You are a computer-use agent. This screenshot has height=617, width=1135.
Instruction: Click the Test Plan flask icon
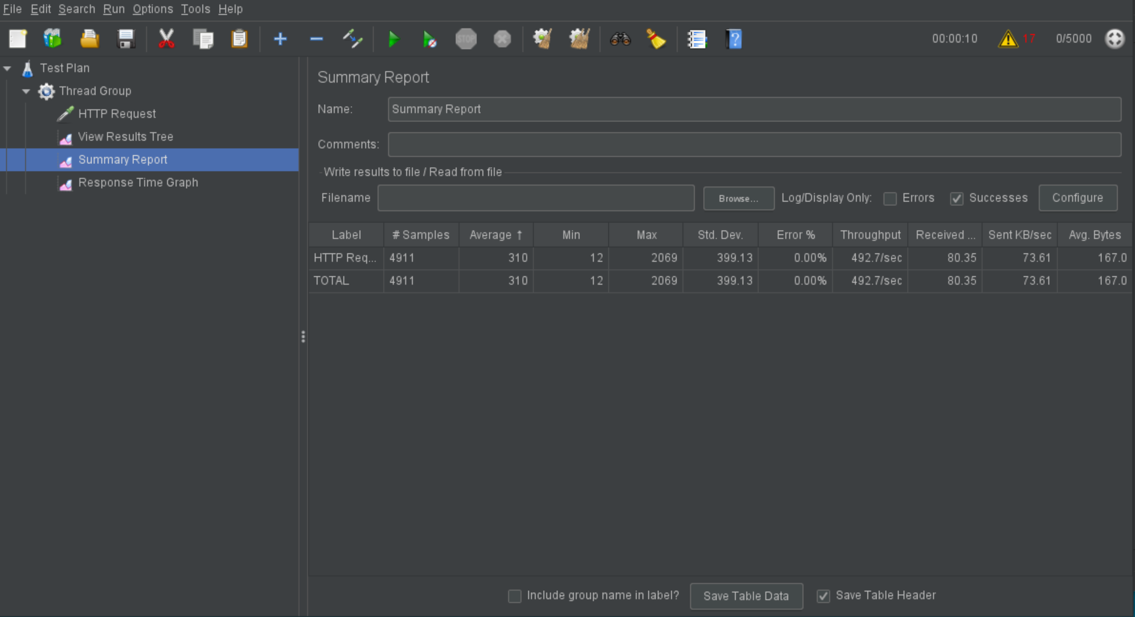click(27, 68)
